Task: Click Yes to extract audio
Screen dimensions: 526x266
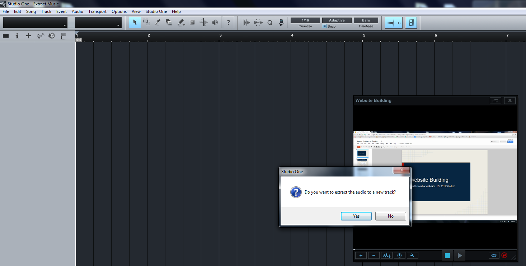Action: [x=356, y=216]
